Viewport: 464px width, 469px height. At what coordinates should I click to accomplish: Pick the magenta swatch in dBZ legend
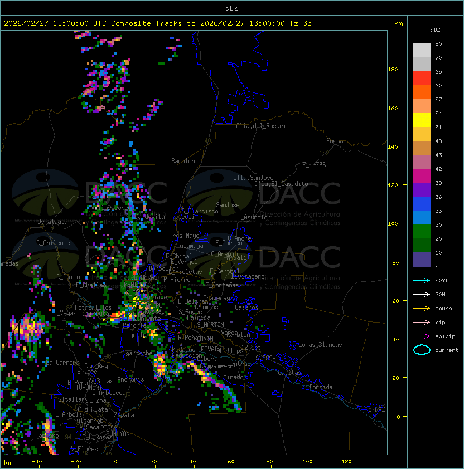422,175
